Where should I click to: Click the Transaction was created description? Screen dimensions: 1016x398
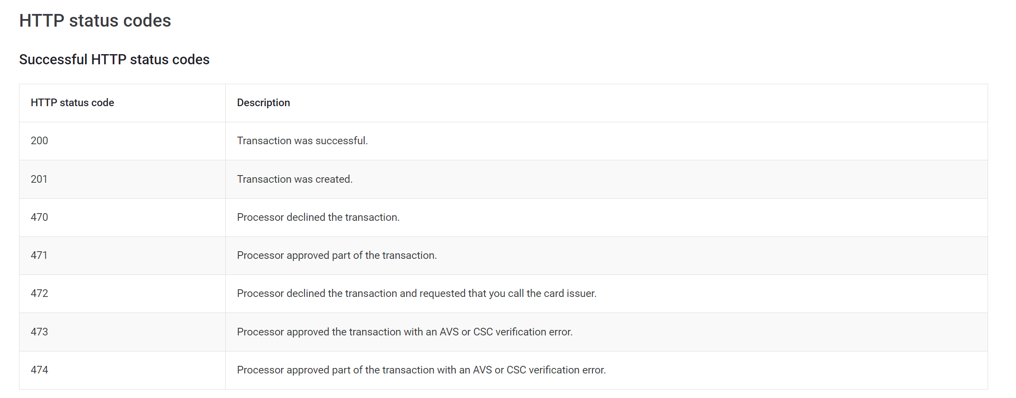coord(295,179)
